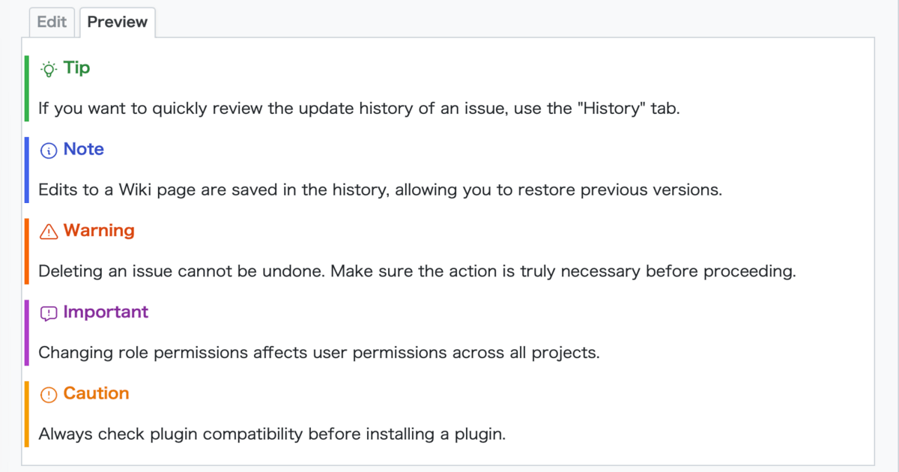
Task: Click the purple bar beside the Important block
Action: coord(27,333)
